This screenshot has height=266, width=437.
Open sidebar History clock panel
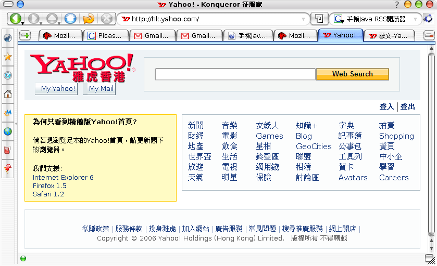pos(8,75)
